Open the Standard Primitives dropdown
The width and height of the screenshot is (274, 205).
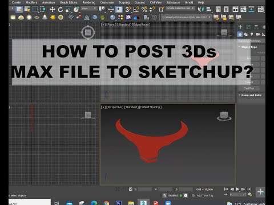tap(251, 41)
